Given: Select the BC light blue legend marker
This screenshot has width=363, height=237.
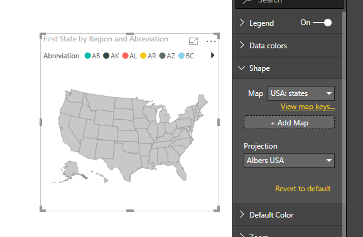Looking at the screenshot, I should [181, 56].
